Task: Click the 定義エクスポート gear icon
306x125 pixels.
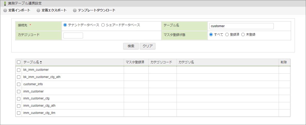Action: (38, 10)
